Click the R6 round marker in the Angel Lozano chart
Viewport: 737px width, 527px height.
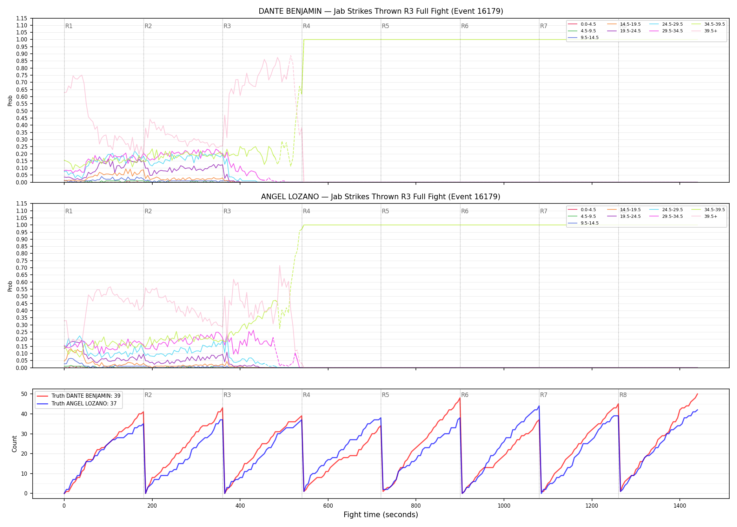pyautogui.click(x=465, y=211)
